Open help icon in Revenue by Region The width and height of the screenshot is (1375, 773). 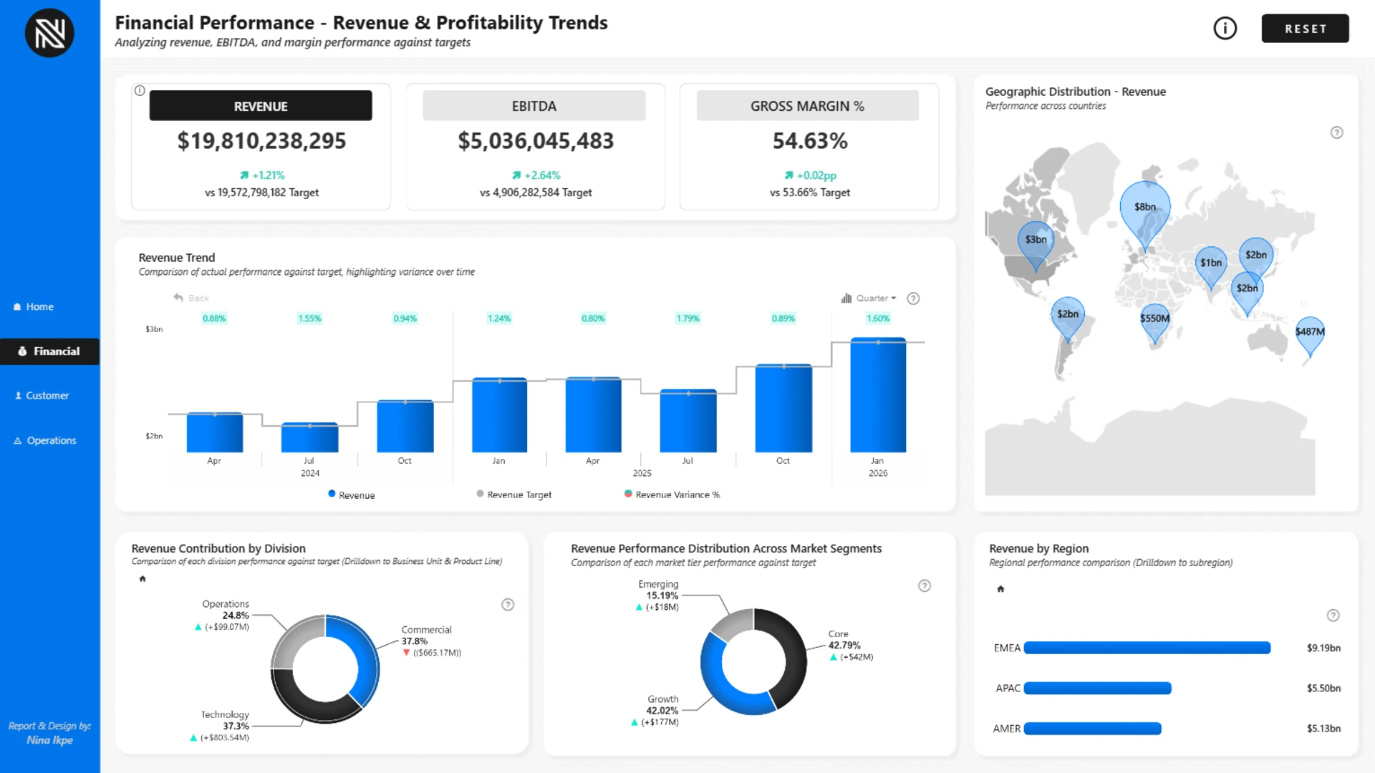tap(1333, 616)
